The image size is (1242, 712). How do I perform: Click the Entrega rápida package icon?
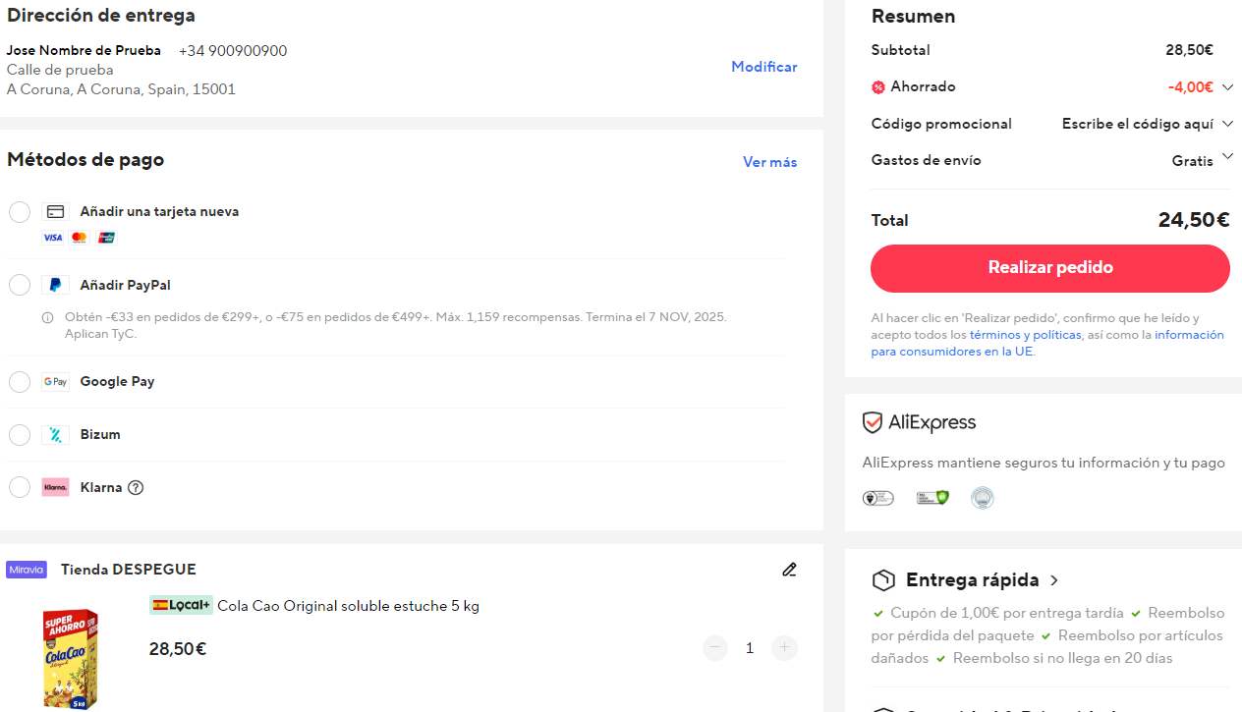(883, 580)
